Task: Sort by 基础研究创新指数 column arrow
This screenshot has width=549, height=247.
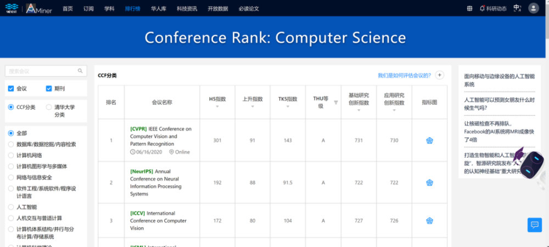Action: pyautogui.click(x=359, y=110)
